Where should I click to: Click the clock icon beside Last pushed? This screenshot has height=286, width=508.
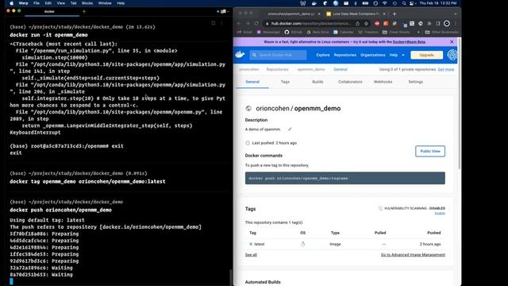tap(248, 143)
